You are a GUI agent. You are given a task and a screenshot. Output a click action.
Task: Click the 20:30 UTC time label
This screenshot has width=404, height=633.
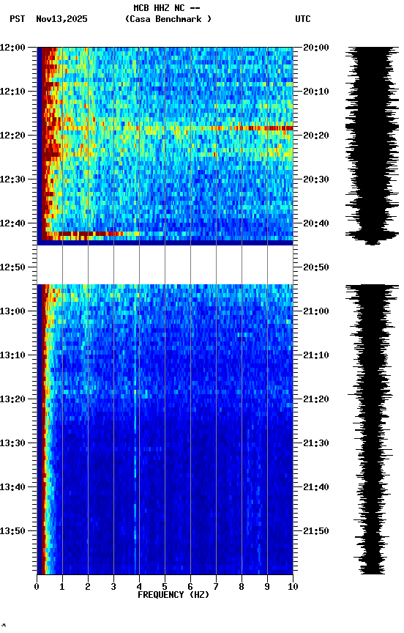tap(316, 179)
